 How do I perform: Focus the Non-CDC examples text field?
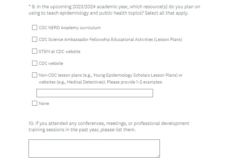94,93
